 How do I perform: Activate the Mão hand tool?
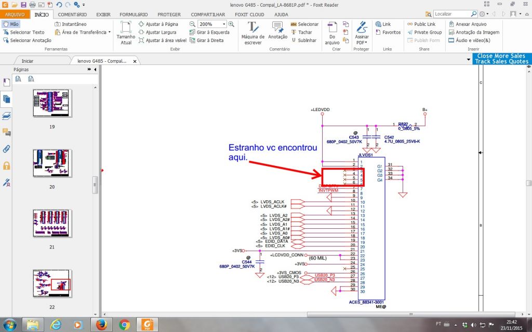pos(11,24)
